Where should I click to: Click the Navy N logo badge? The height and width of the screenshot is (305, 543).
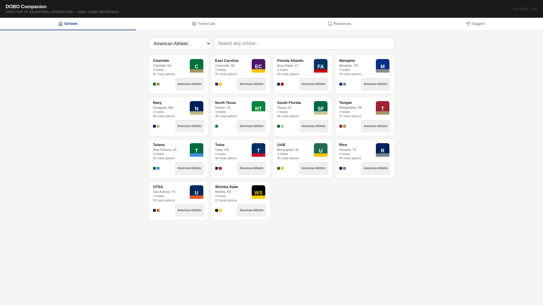click(197, 108)
